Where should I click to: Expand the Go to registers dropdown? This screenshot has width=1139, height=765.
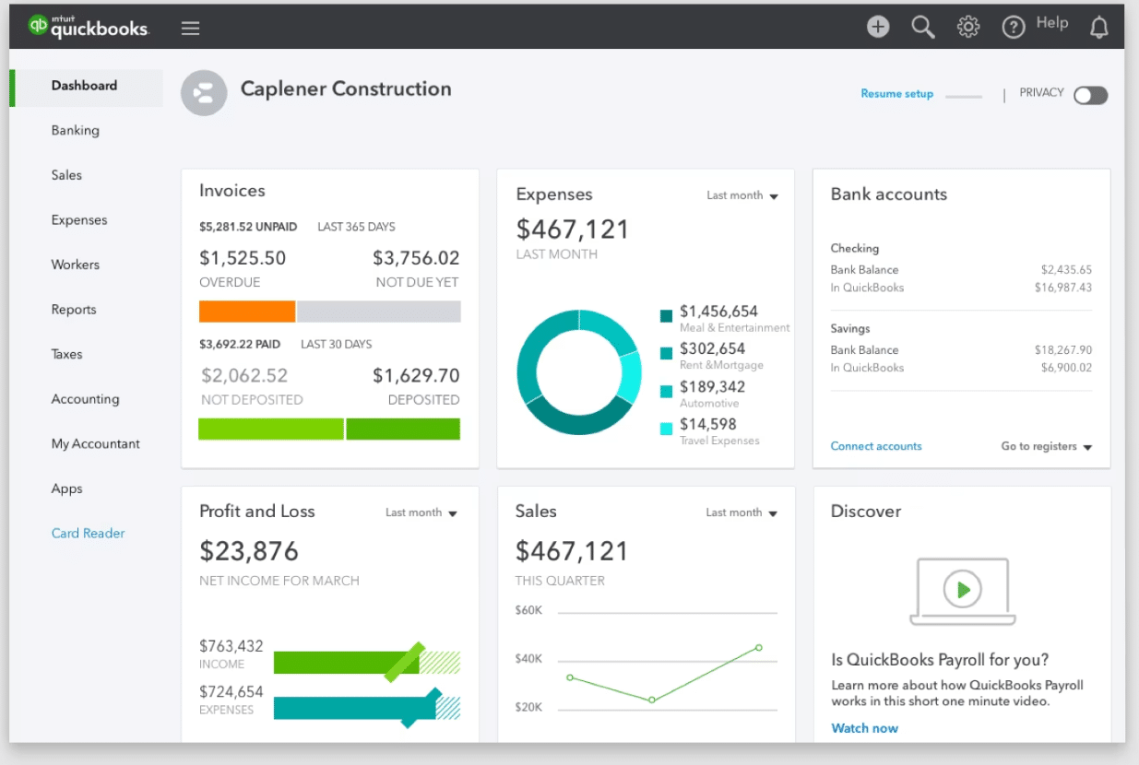[1047, 445]
